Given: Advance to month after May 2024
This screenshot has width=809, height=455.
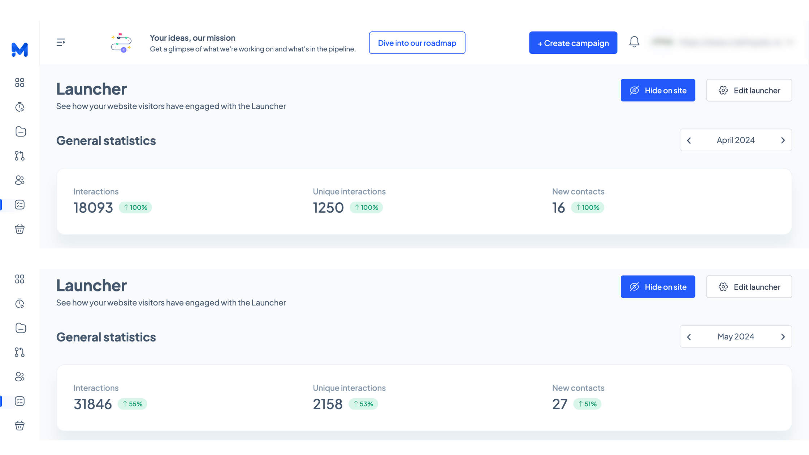Looking at the screenshot, I should (783, 337).
